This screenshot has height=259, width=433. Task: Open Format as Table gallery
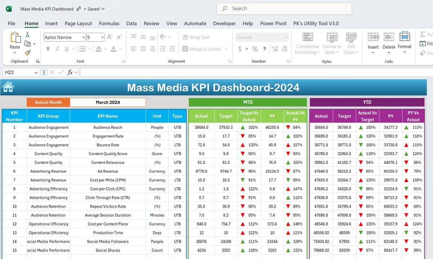tap(332, 44)
